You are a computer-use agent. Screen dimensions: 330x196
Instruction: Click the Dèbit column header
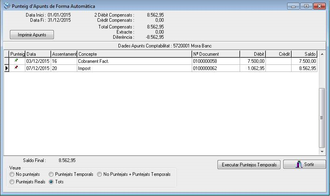point(253,54)
